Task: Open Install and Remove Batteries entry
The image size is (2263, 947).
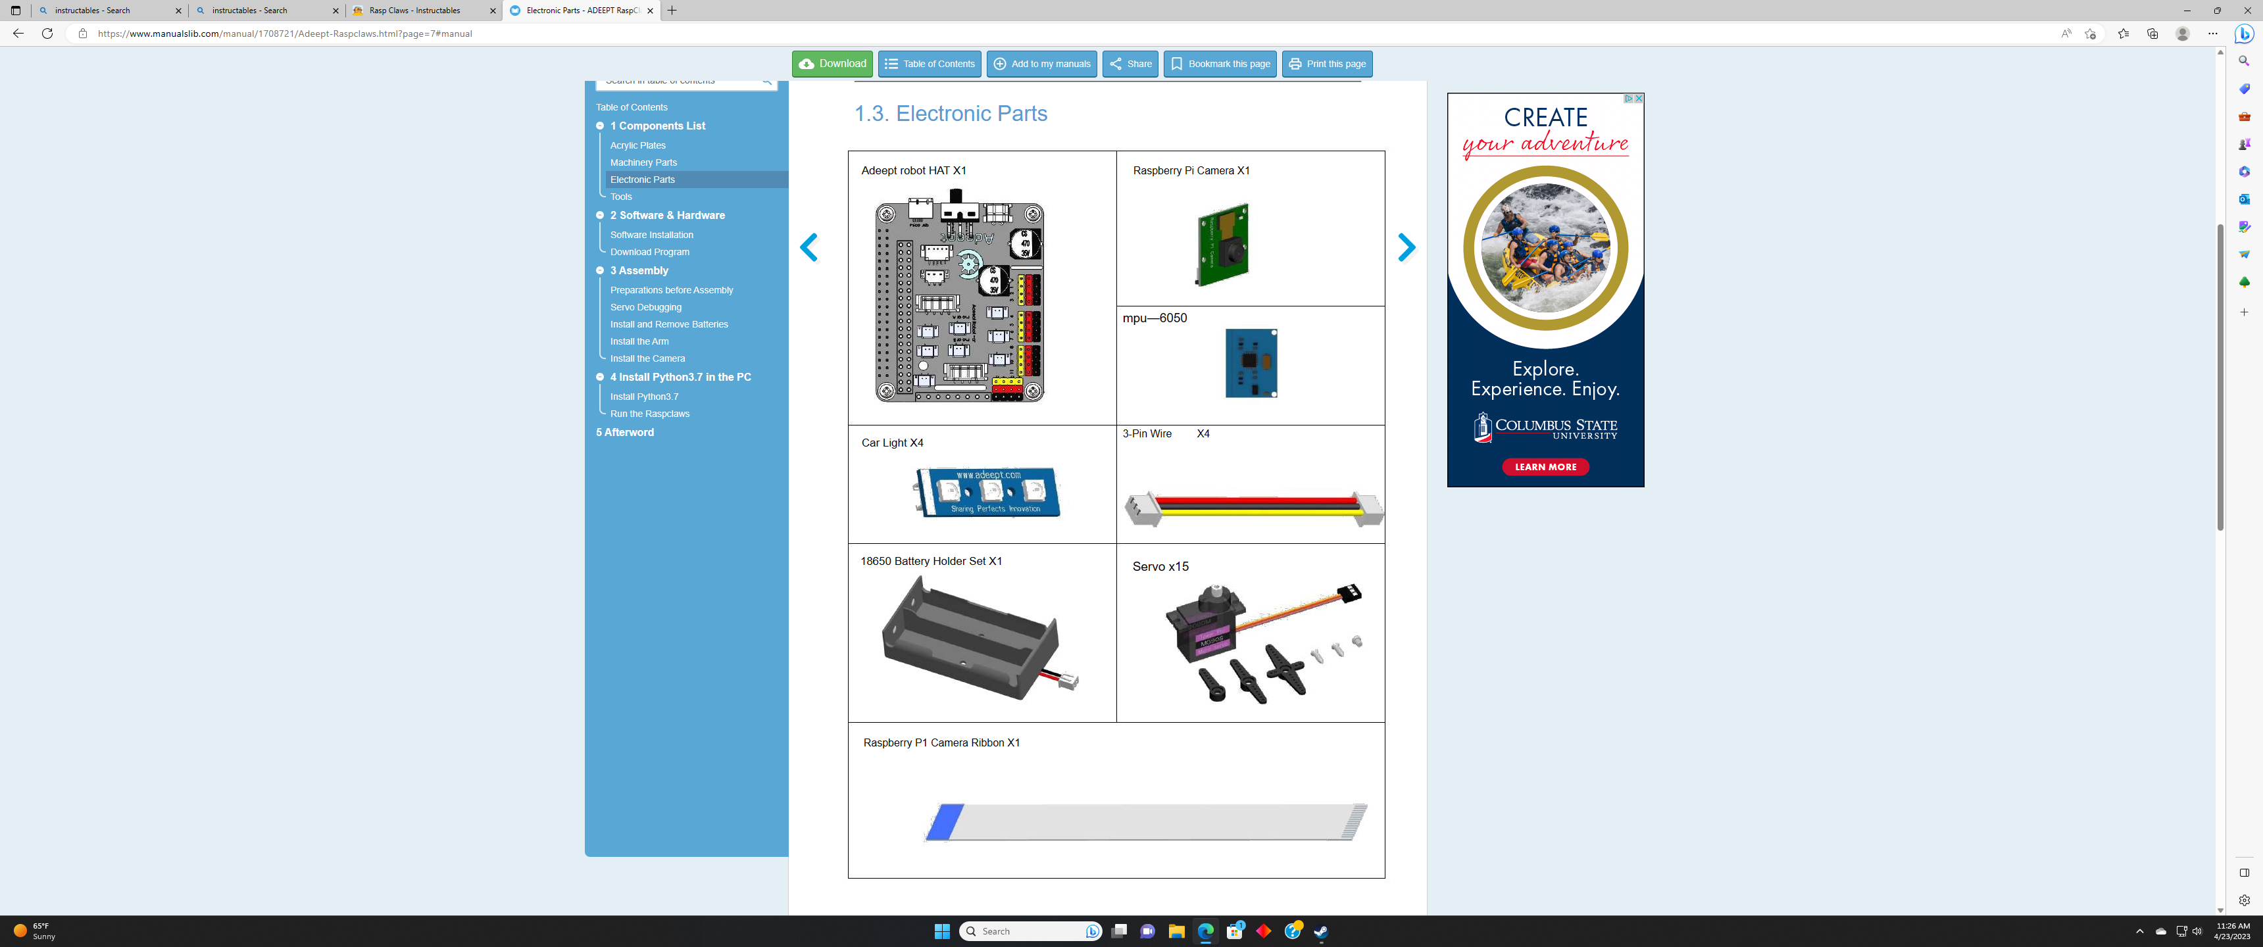Action: coord(668,324)
